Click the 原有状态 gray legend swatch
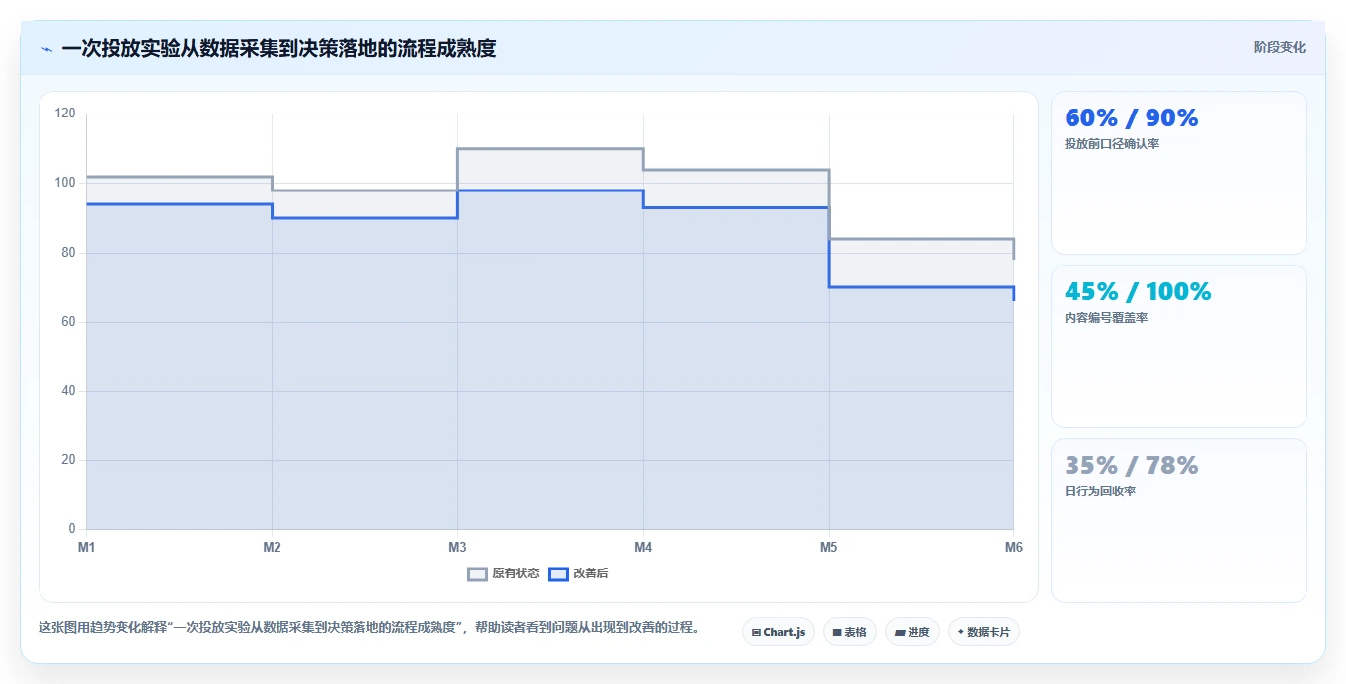The image size is (1346, 684). click(478, 573)
